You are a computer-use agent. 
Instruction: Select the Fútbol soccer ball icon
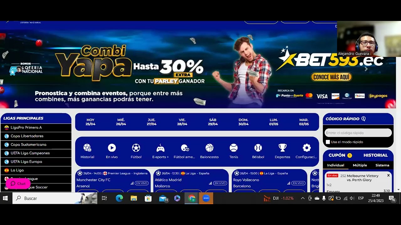(136, 148)
